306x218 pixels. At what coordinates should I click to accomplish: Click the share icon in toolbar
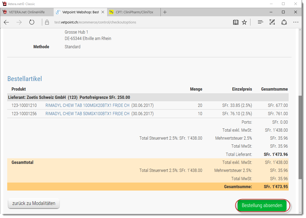tap(284, 22)
